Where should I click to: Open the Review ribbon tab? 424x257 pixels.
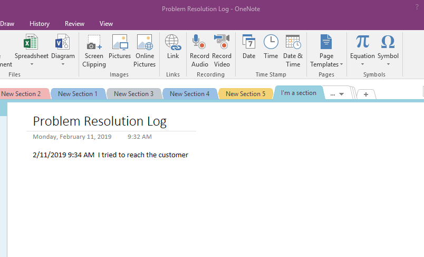pyautogui.click(x=74, y=24)
